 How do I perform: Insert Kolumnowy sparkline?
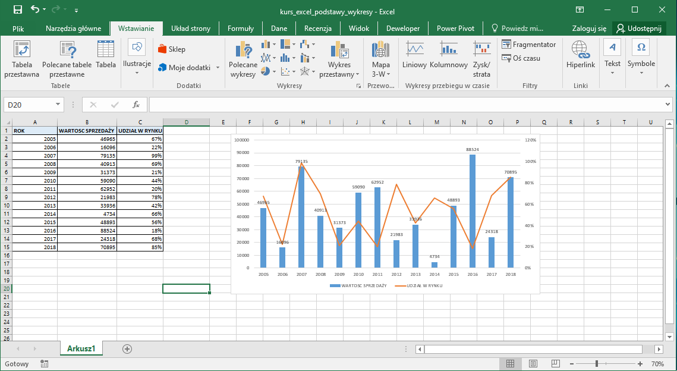click(449, 55)
